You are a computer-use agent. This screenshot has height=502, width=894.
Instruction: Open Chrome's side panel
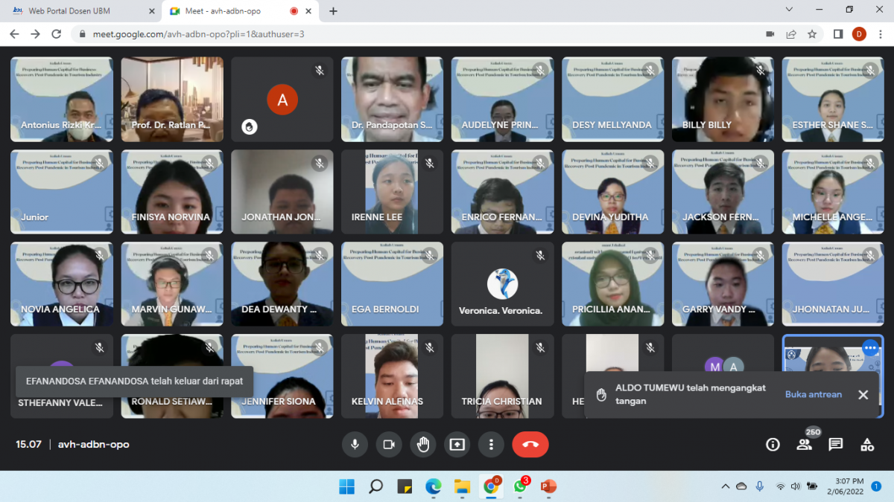[x=838, y=34]
